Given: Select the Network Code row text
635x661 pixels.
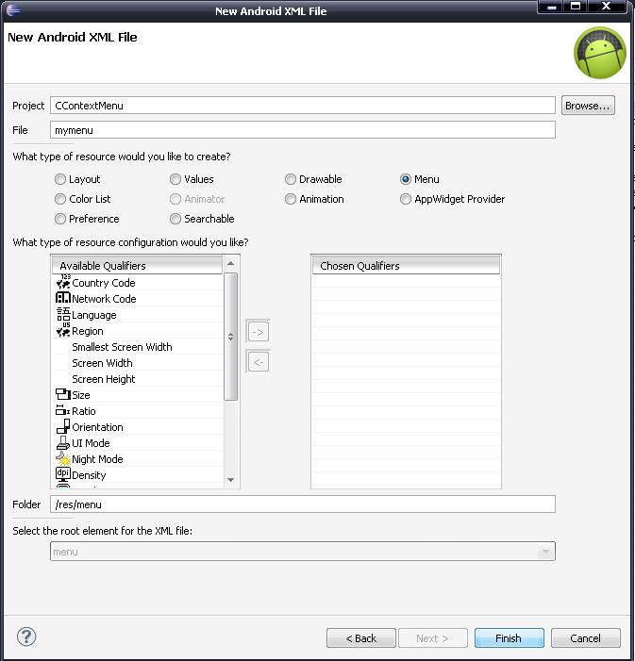Looking at the screenshot, I should (x=104, y=299).
